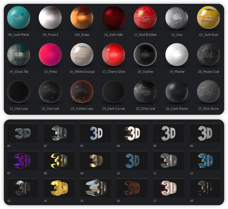Image resolution: width=228 pixels, height=209 pixels.
Task: Select blue textured 3D preset 10
Action: 132,161
